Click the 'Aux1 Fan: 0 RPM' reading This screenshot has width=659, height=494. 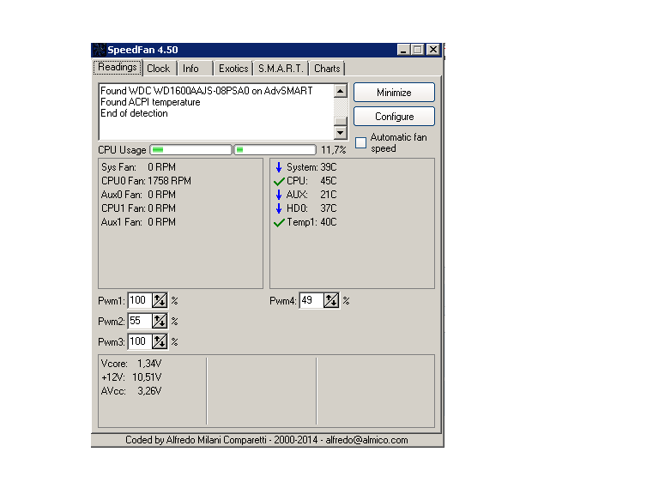tap(138, 222)
